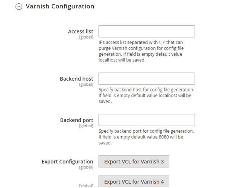Click the Varnish Configuration section heading
Image resolution: width=251 pixels, height=188 pixels.
click(x=60, y=7)
